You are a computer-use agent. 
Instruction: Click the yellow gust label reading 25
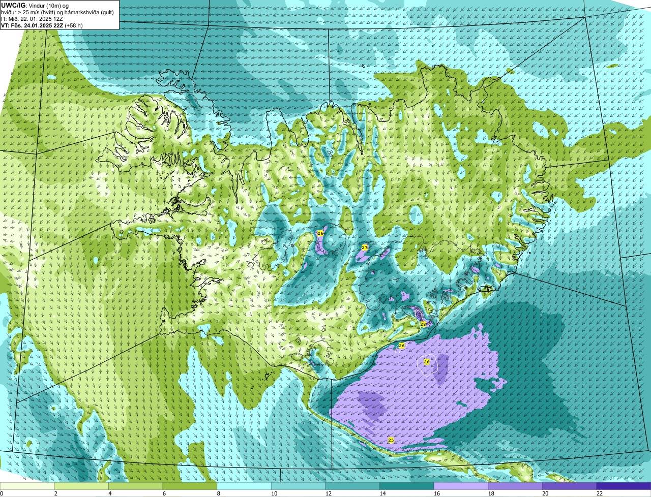(391, 440)
